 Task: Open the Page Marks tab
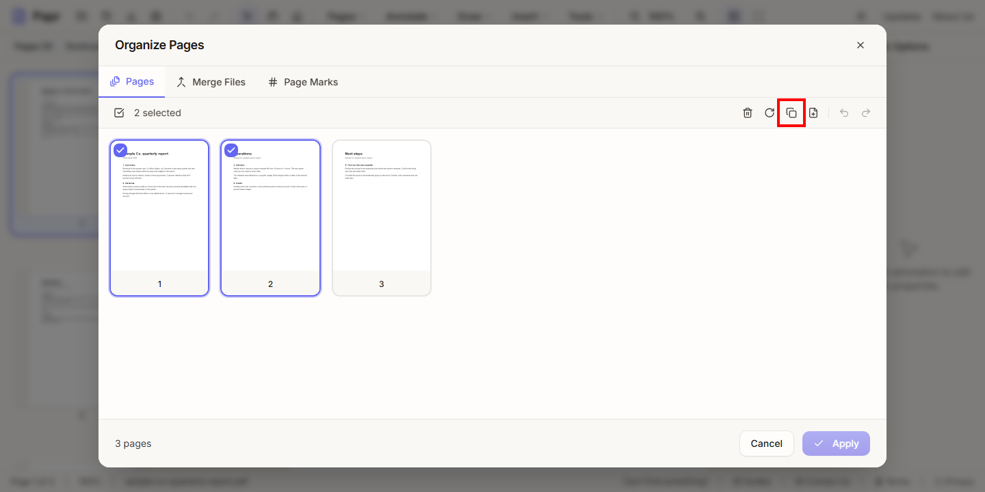[x=303, y=82]
